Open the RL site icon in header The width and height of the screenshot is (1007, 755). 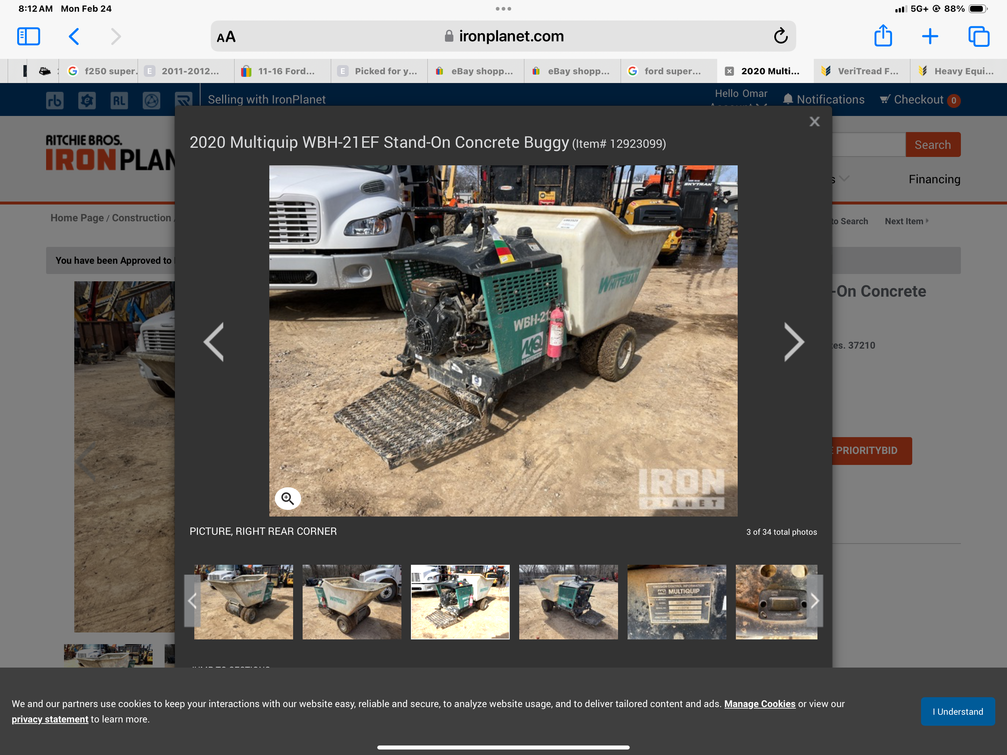(119, 100)
